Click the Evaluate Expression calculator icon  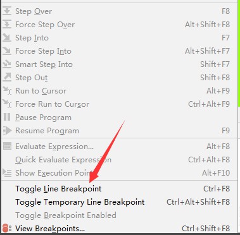pyautogui.click(x=7, y=147)
